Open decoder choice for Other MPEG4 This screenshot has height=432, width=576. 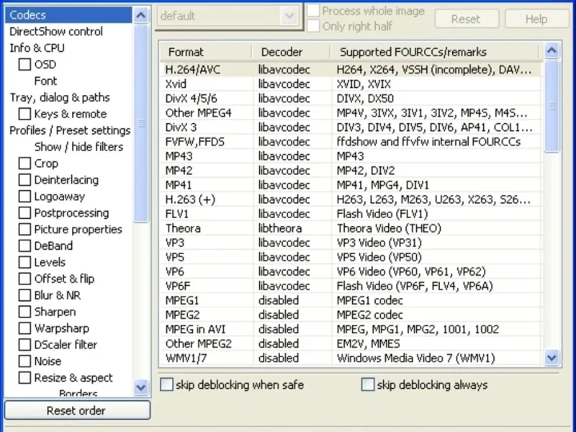tap(284, 113)
